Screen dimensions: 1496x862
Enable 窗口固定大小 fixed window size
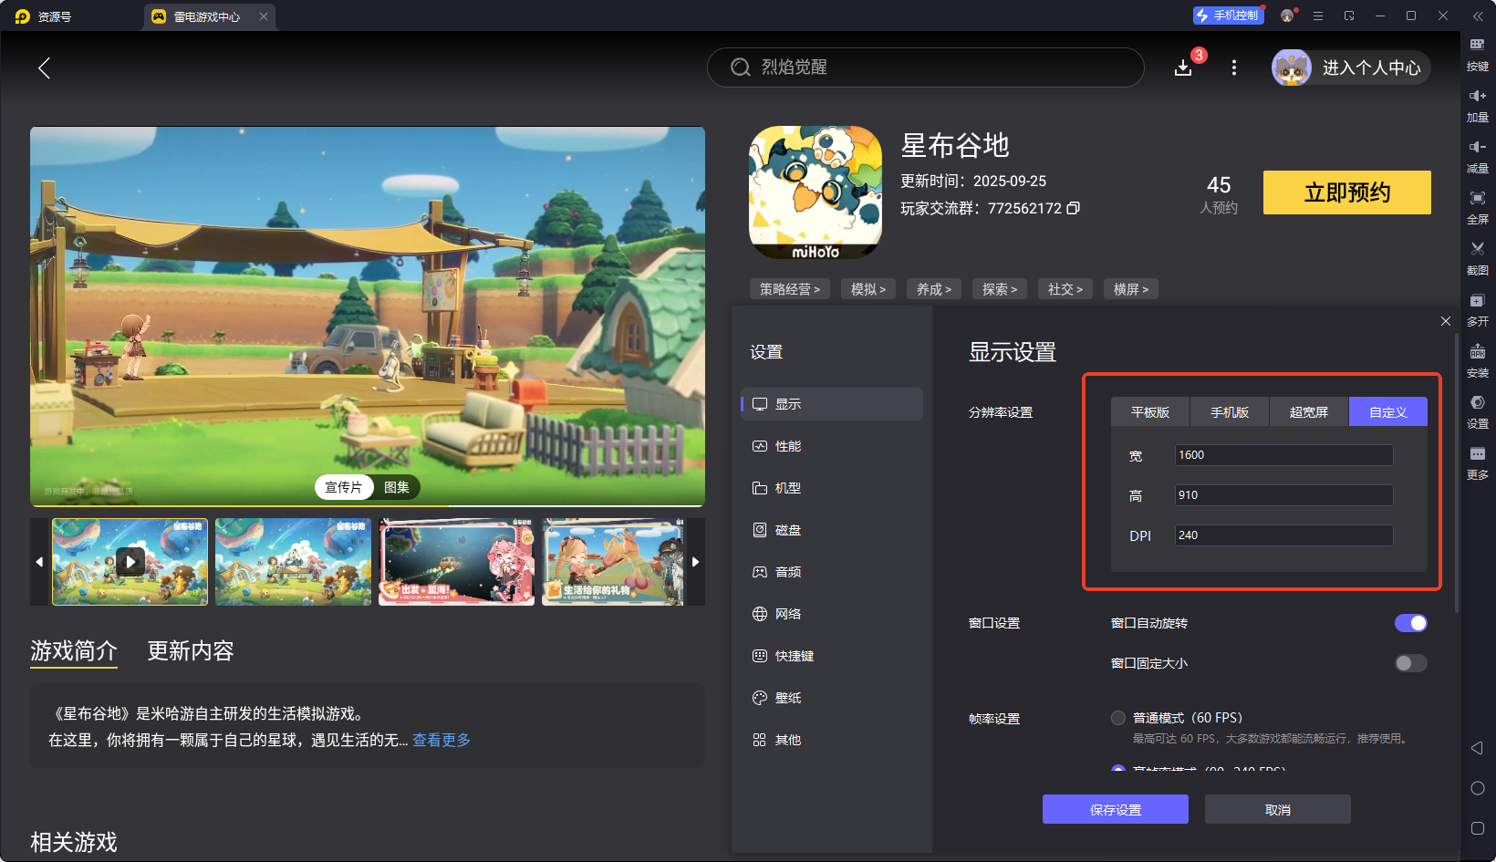pos(1409,663)
